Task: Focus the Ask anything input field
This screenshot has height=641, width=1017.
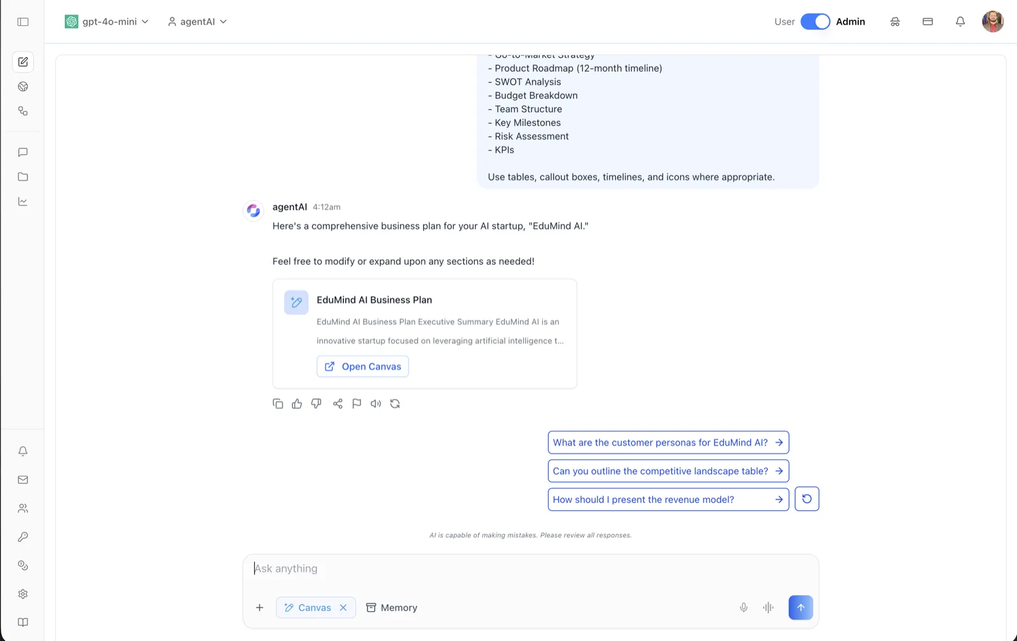Action: point(531,569)
